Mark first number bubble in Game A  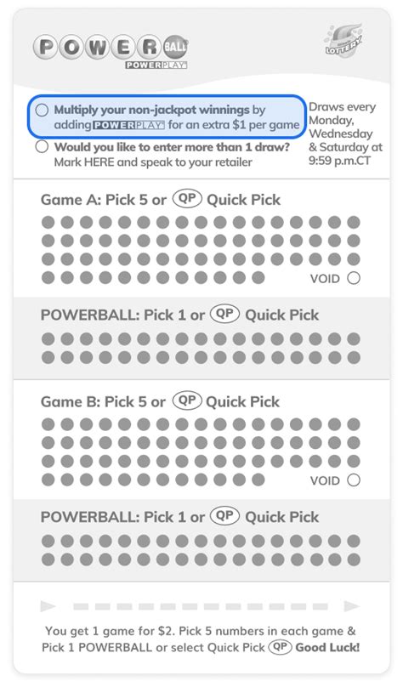point(48,222)
